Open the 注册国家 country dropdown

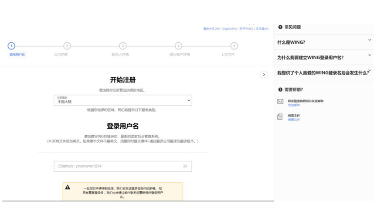click(122, 100)
